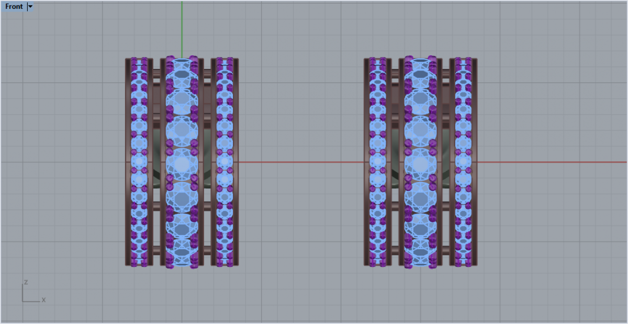Viewport: 628px width, 324px height.
Task: Select the center large gemstone on the left ring
Action: (182, 164)
